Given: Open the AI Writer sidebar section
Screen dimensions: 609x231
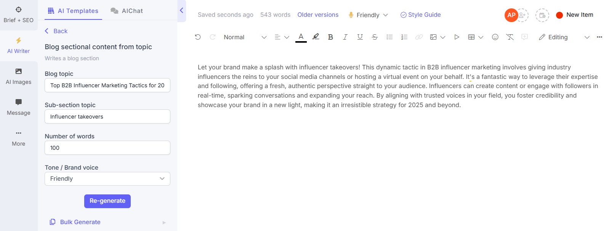Looking at the screenshot, I should tap(19, 46).
